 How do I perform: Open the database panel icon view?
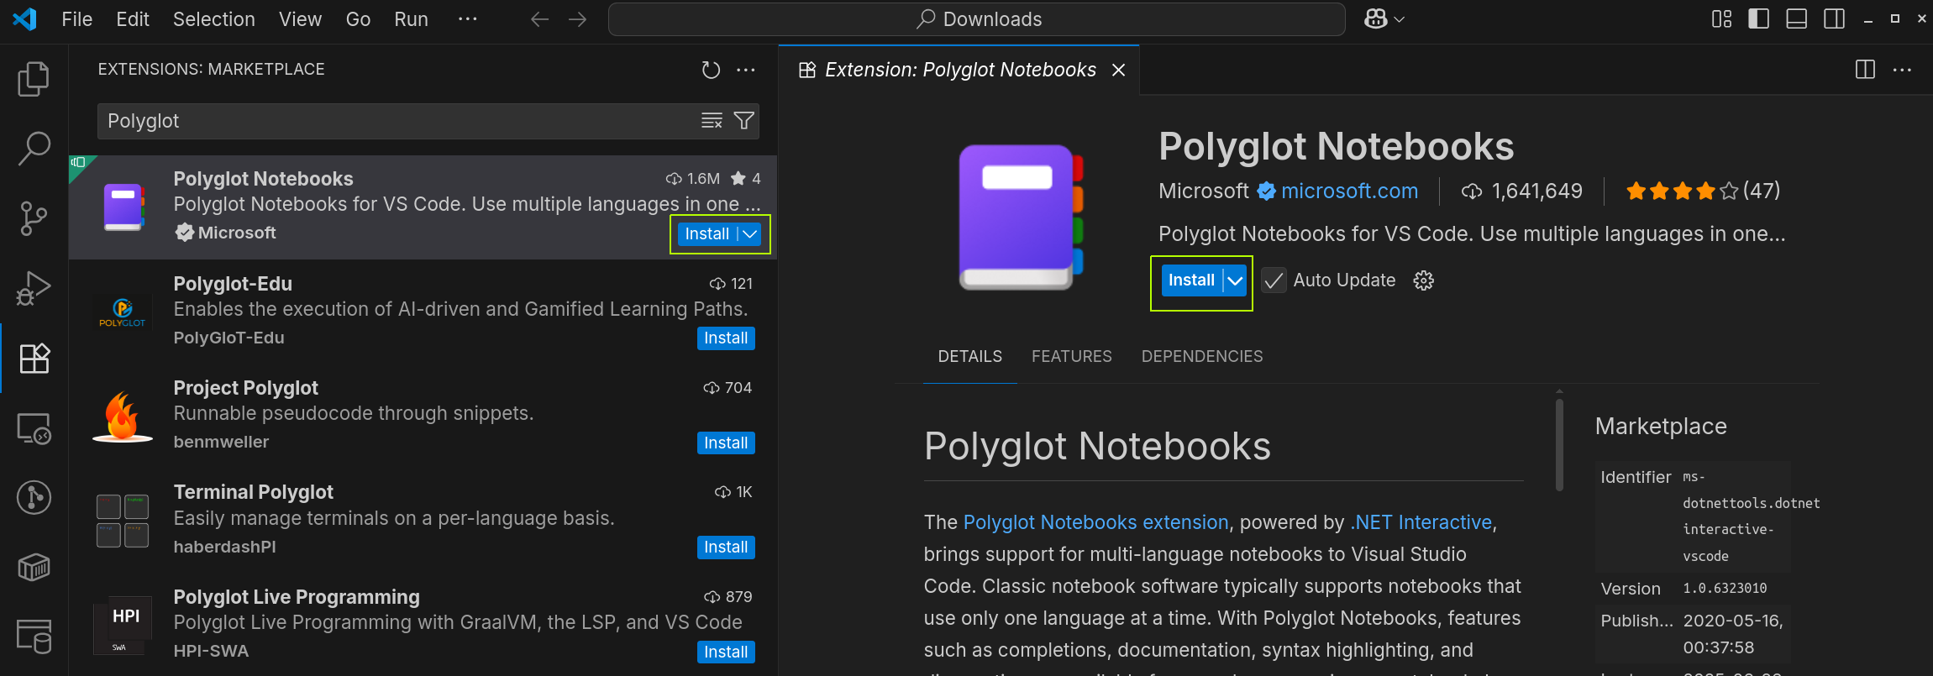tap(34, 637)
